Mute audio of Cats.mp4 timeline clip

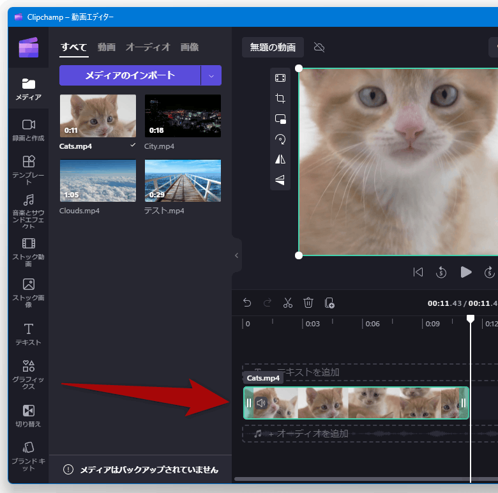coord(260,403)
